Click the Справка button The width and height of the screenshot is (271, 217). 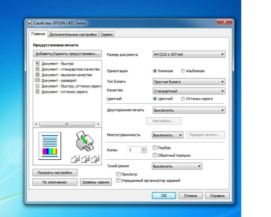click(x=217, y=196)
